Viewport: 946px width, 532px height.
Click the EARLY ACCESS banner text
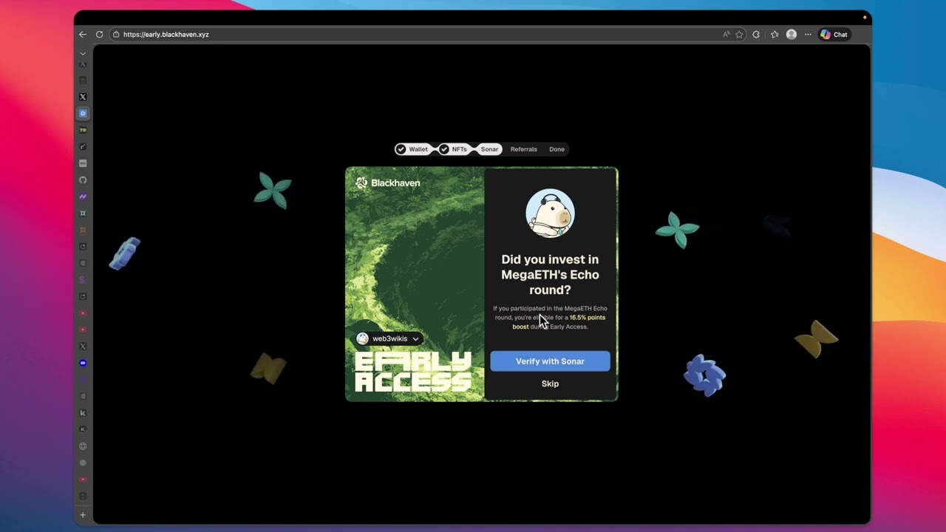click(413, 372)
